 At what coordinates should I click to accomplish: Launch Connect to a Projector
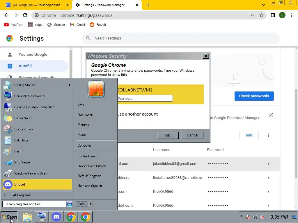coord(38,96)
